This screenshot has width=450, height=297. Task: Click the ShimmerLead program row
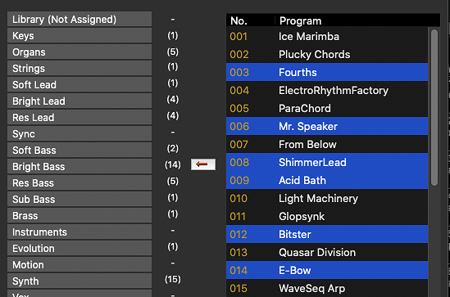327,162
